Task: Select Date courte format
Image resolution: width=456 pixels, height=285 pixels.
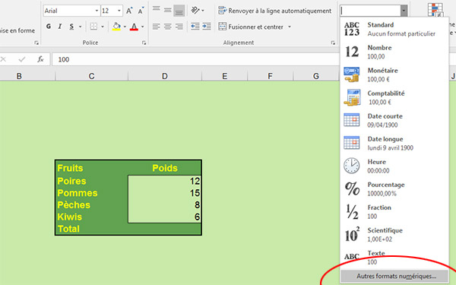Action: click(394, 120)
